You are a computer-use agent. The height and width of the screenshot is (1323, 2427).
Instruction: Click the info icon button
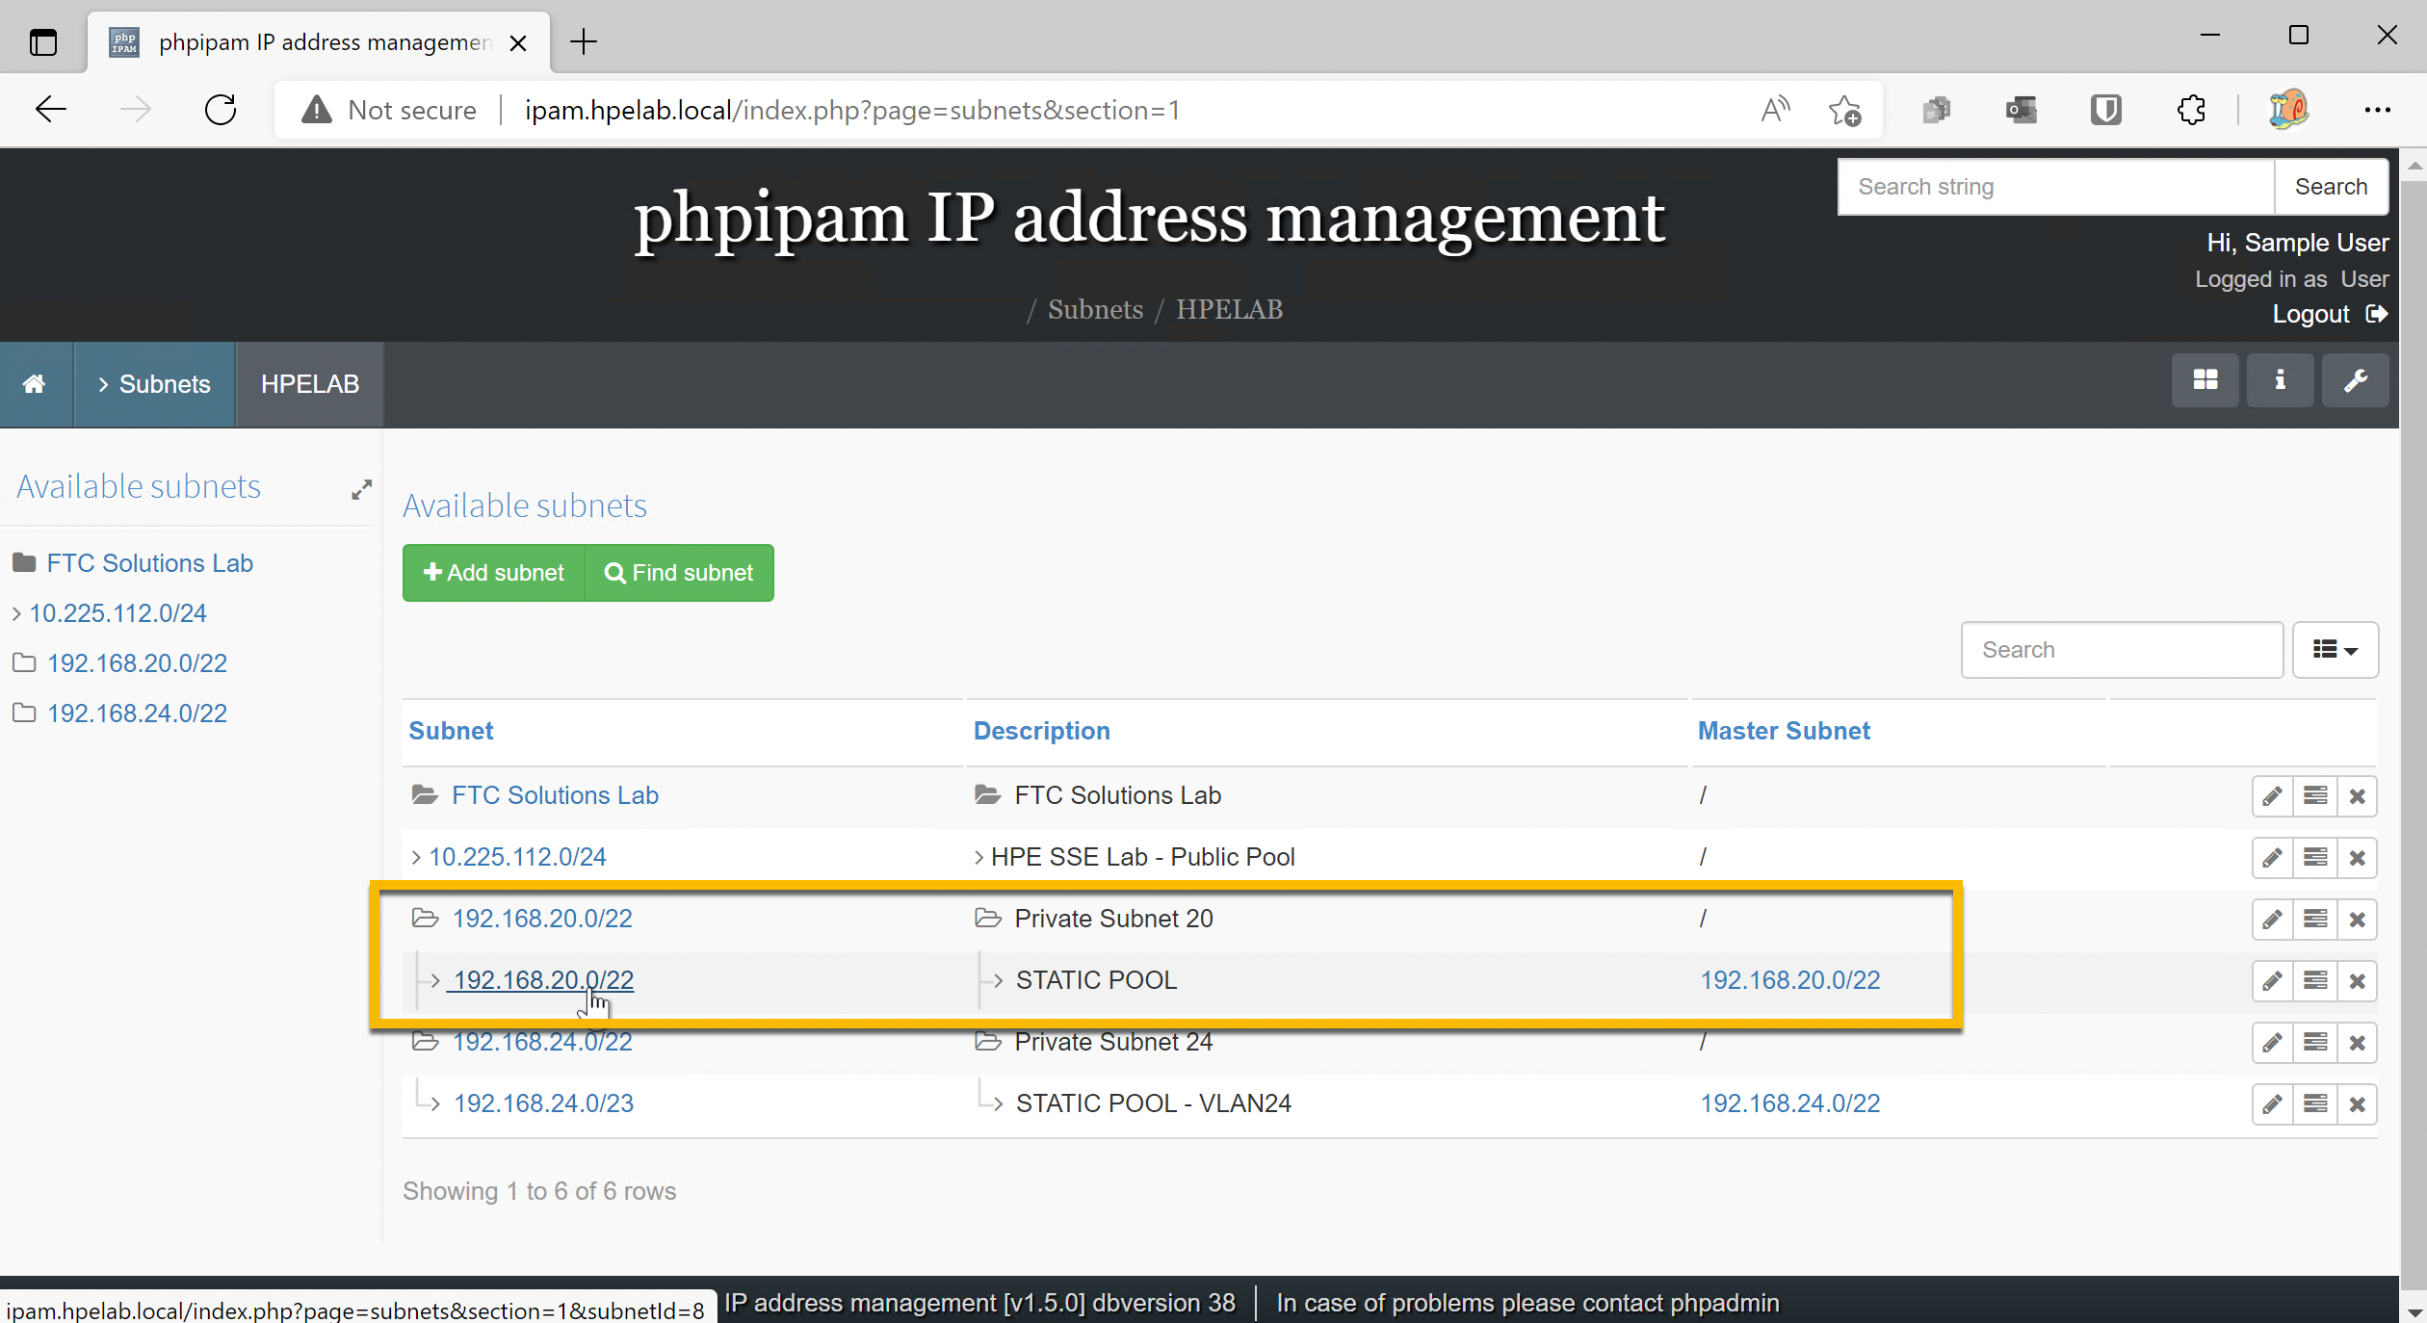click(x=2280, y=380)
